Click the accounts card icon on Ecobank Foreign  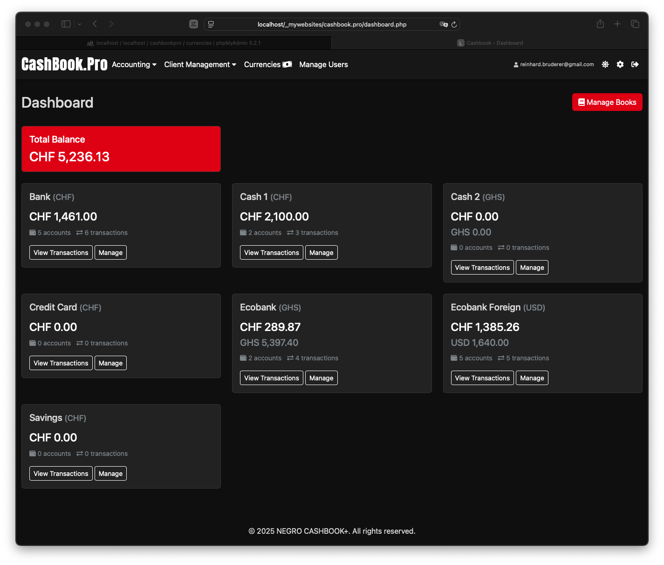coord(453,358)
